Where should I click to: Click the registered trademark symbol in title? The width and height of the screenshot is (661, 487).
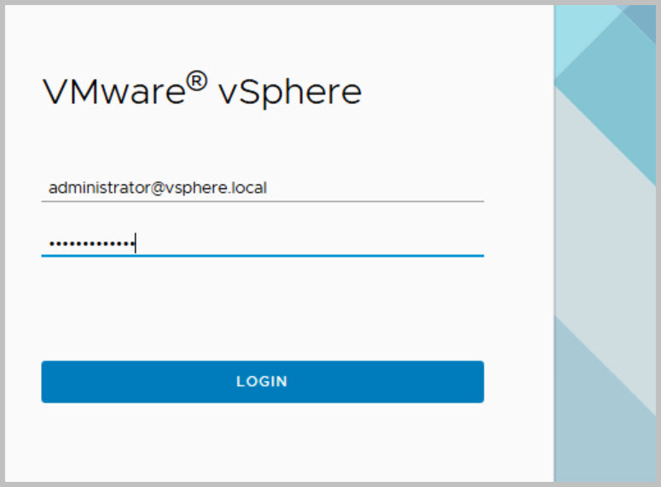(197, 82)
